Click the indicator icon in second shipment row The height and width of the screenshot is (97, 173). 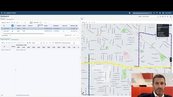pyautogui.click(x=64, y=31)
